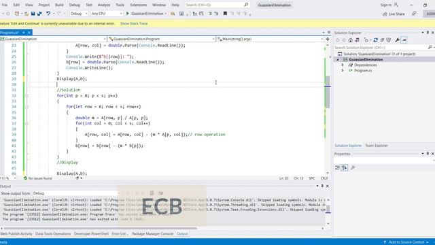The height and width of the screenshot is (245, 435).
Task: Open the Analyze menu
Action: tap(104, 5)
